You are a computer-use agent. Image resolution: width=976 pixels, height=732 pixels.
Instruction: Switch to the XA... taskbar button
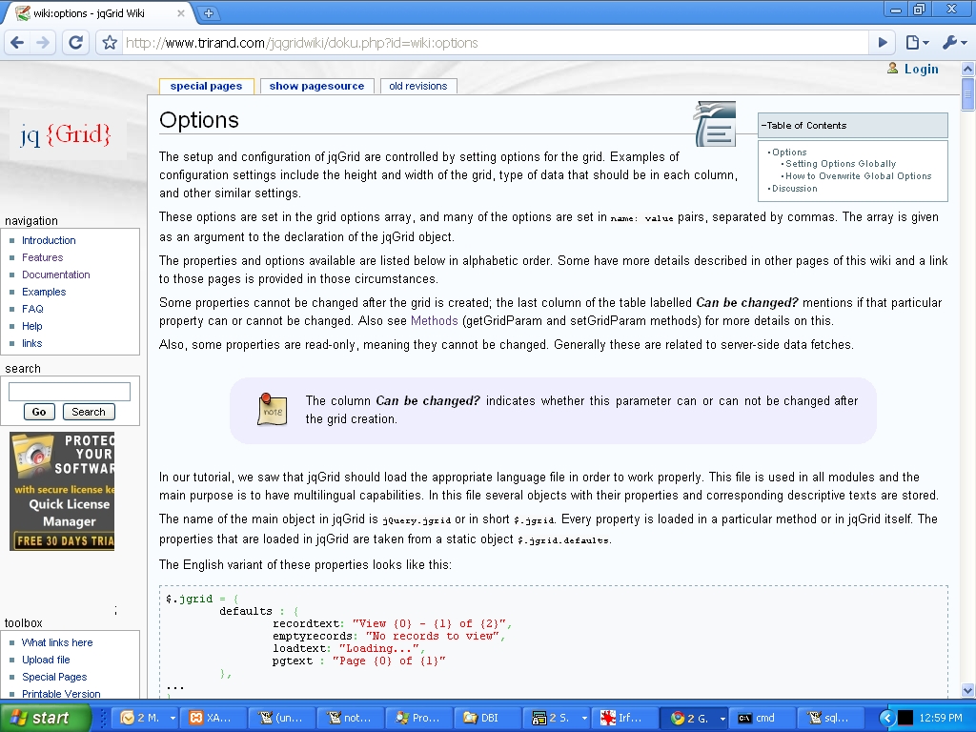(x=213, y=718)
